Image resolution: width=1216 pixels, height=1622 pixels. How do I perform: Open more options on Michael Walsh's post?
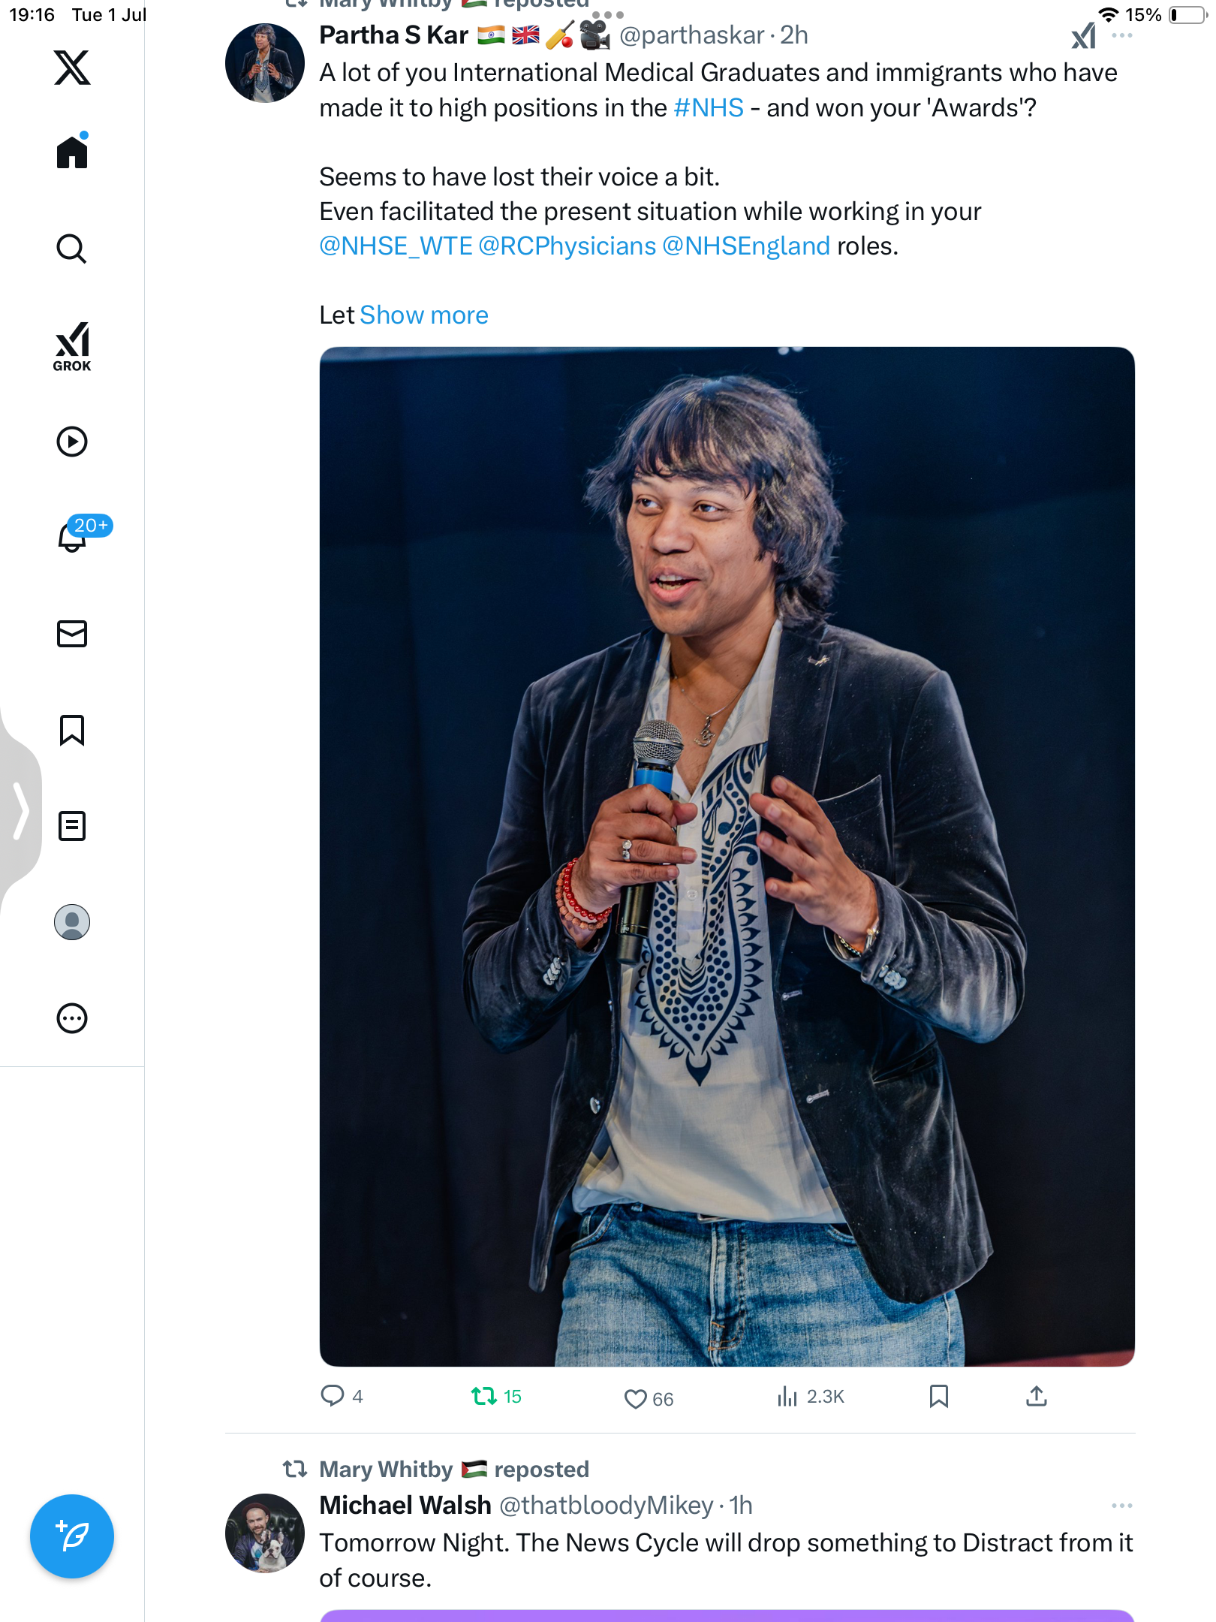[1121, 1506]
